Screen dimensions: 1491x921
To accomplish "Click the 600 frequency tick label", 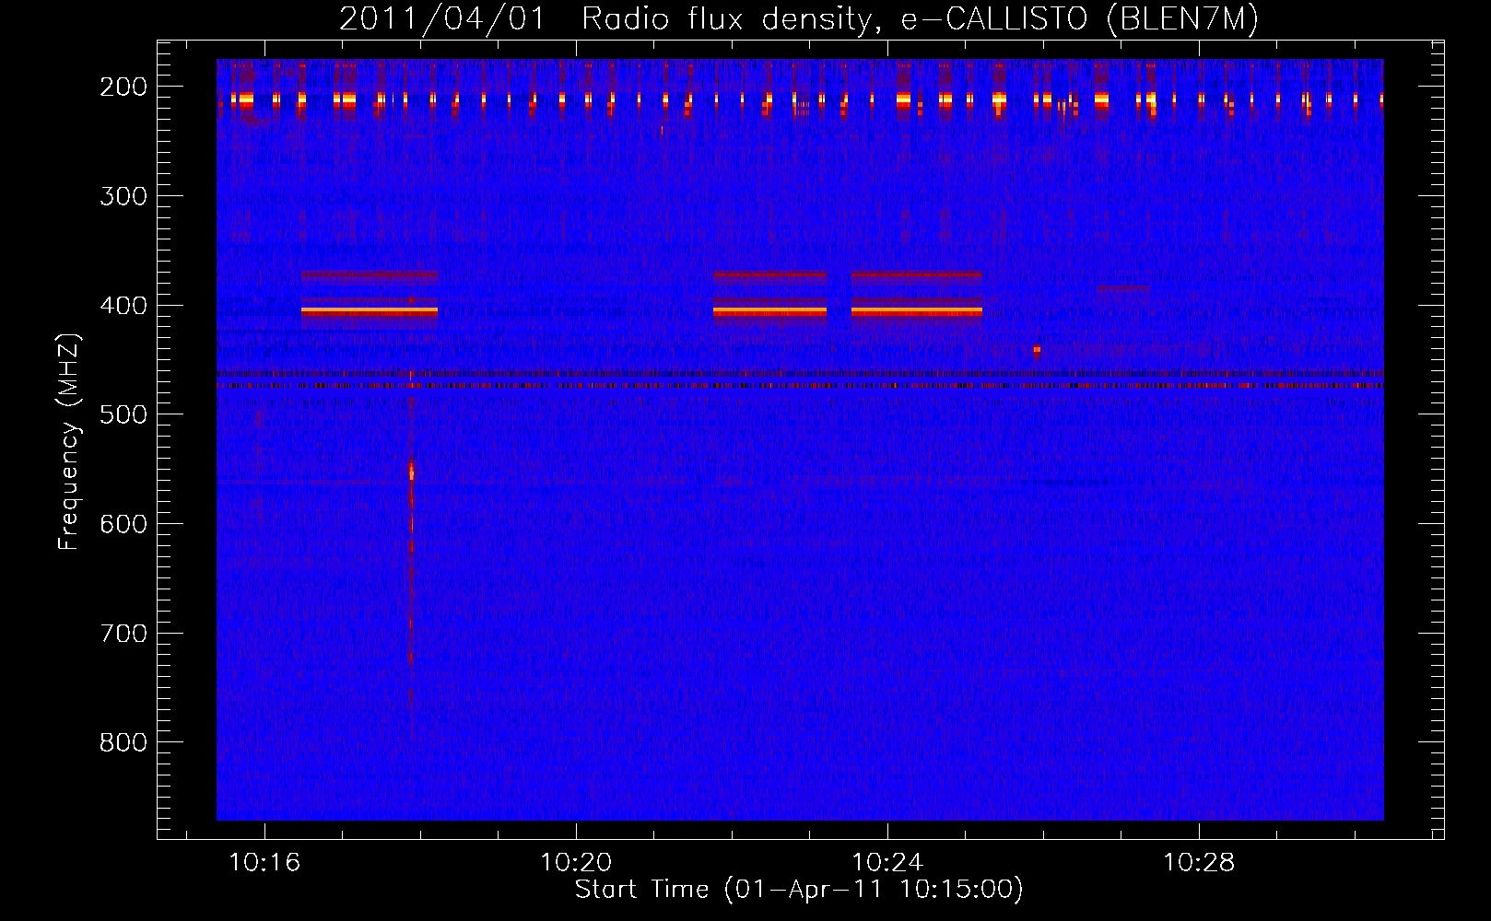I will pos(123,524).
